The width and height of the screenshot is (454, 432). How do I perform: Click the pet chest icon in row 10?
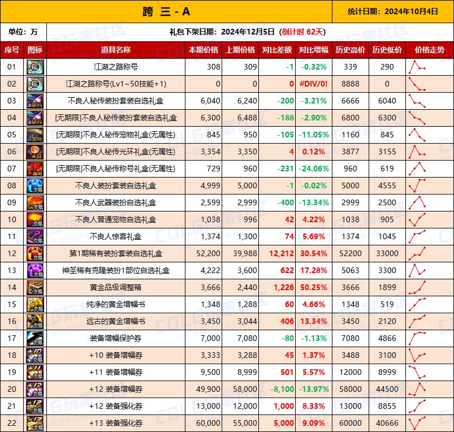35,219
